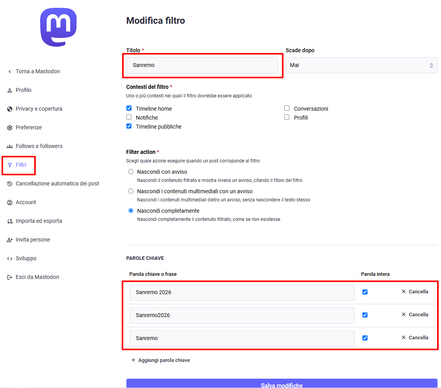The height and width of the screenshot is (388, 441).
Task: Click the Preferenze gear icon
Action: (10, 128)
